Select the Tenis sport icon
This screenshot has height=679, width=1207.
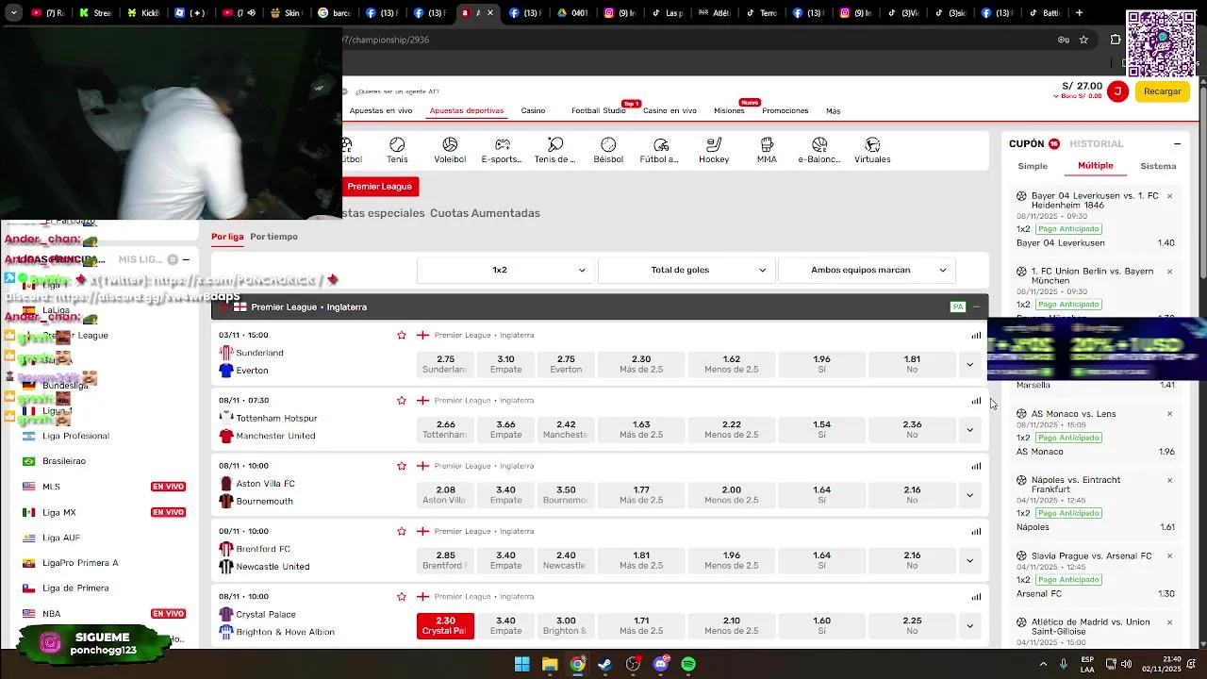[x=397, y=150]
